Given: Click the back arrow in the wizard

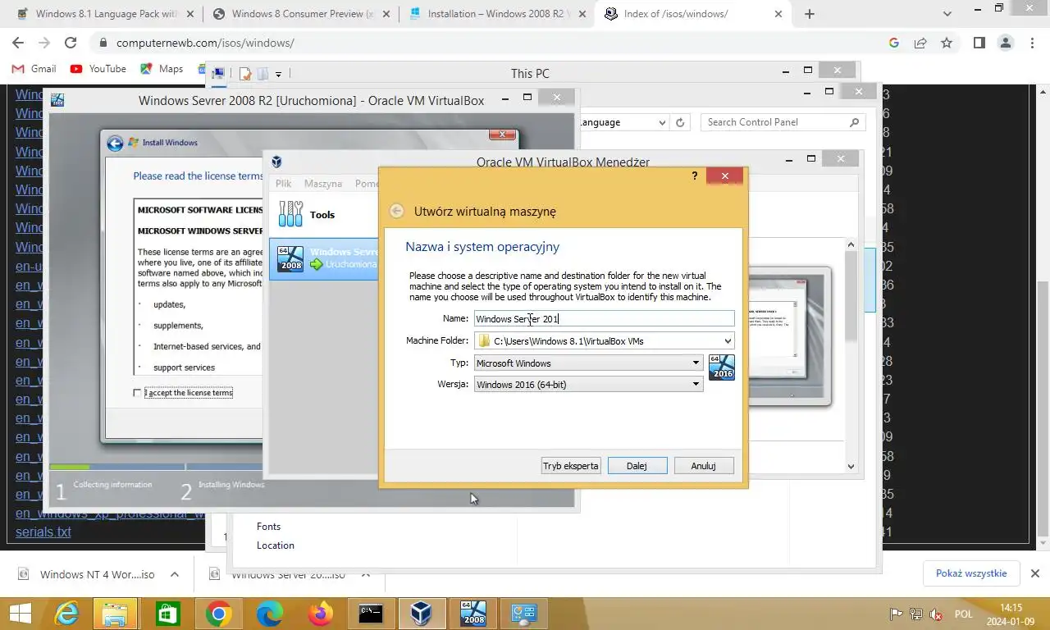Looking at the screenshot, I should point(396,211).
